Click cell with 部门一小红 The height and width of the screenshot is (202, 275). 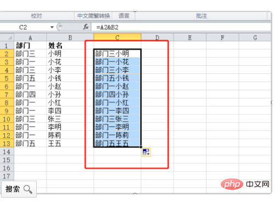[x=117, y=102]
